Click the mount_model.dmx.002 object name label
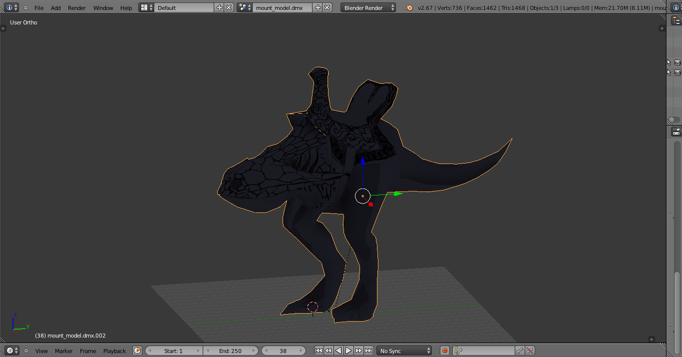This screenshot has height=357, width=682. (x=76, y=336)
